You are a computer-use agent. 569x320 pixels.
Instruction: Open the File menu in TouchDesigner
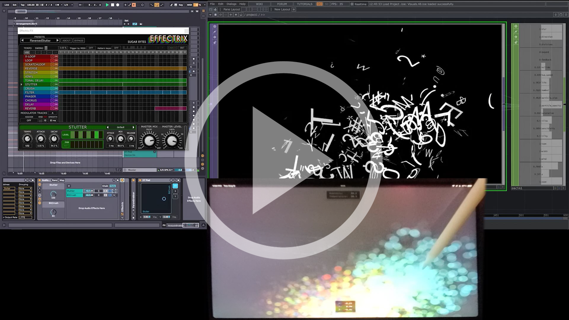[212, 4]
